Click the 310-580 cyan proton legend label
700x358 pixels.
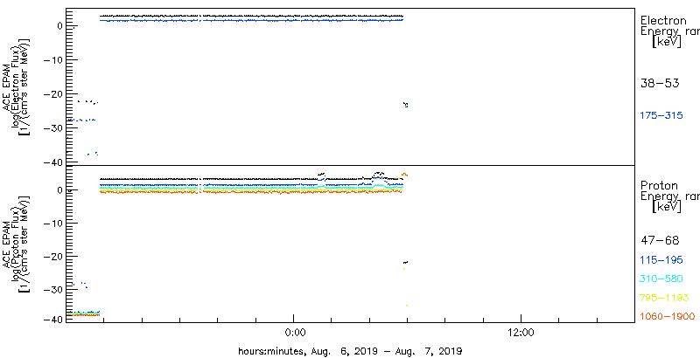(661, 279)
